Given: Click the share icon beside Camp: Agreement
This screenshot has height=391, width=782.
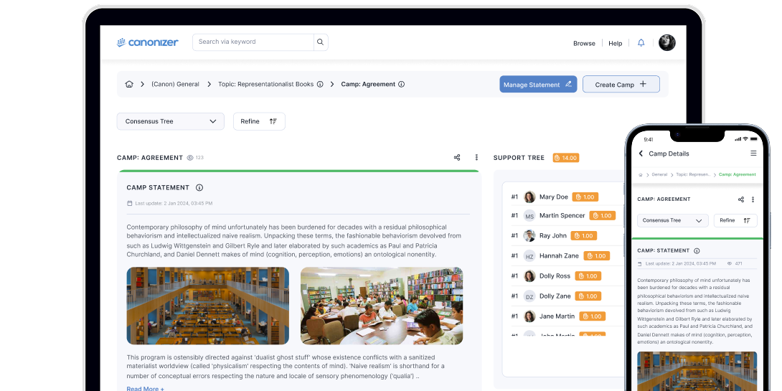Looking at the screenshot, I should pos(457,158).
